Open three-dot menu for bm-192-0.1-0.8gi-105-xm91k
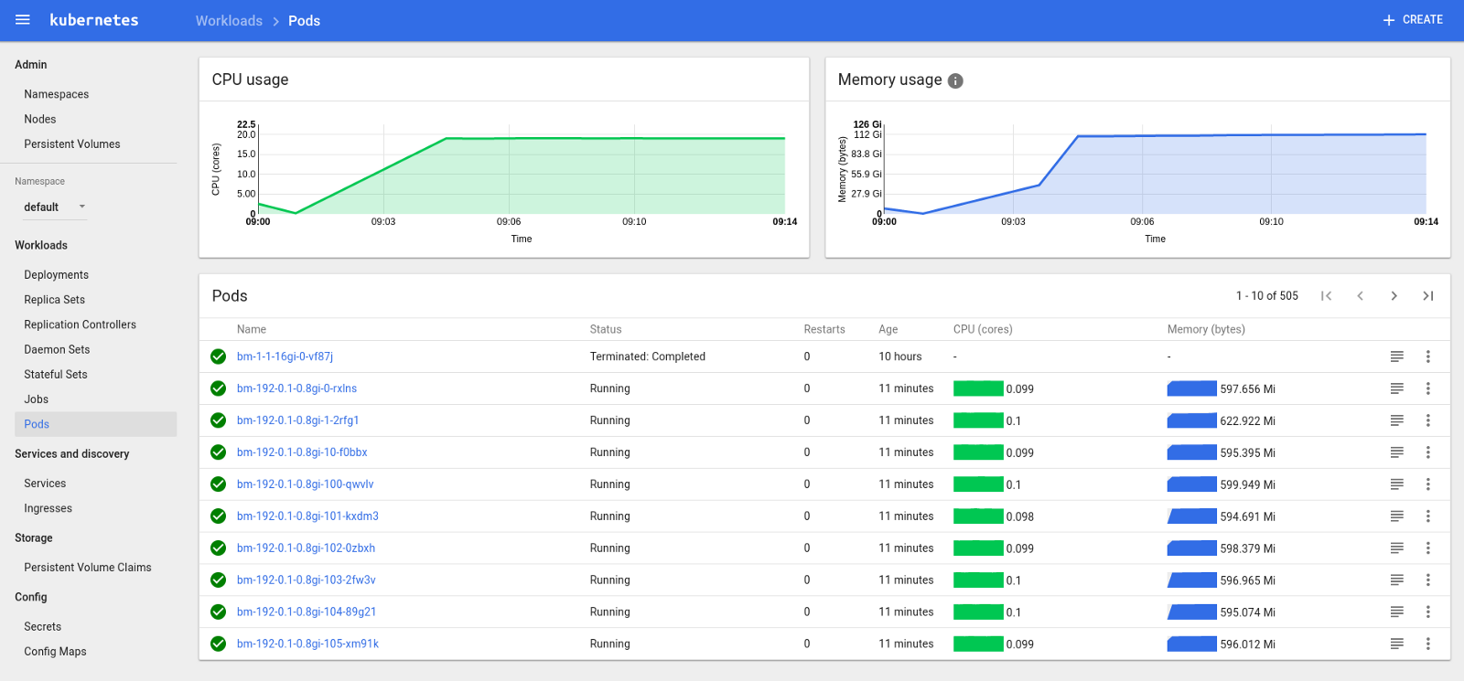The height and width of the screenshot is (681, 1464). (1427, 644)
